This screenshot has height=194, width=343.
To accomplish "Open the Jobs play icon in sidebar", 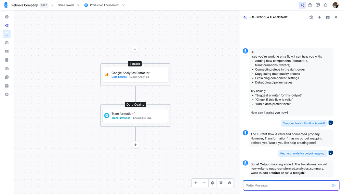I will tap(7, 94).
